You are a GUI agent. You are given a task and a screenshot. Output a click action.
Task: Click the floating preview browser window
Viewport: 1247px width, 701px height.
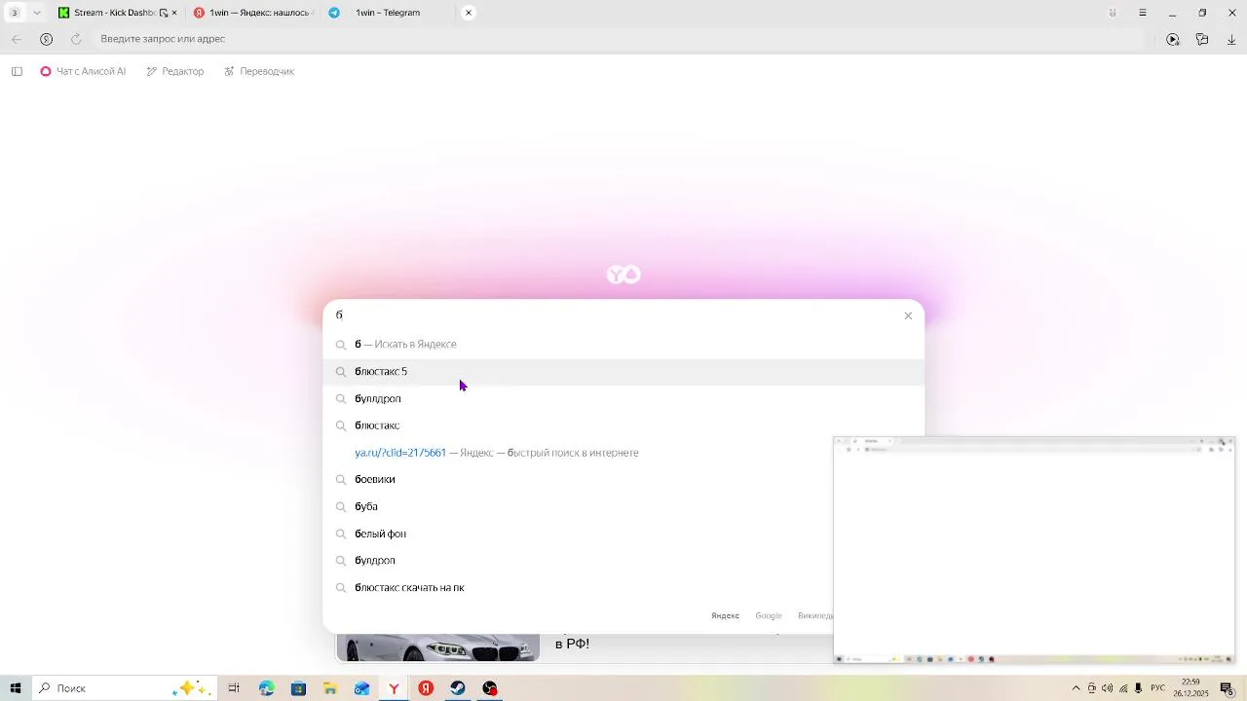coord(1034,551)
